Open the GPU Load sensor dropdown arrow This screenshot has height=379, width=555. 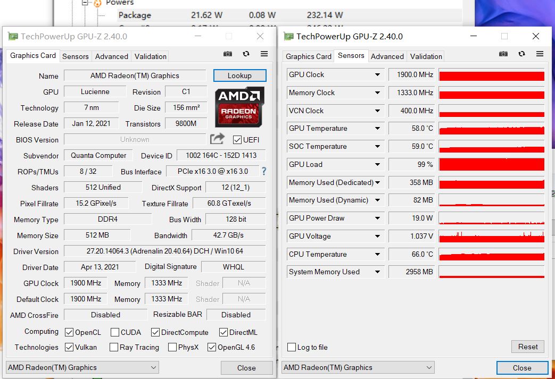(x=378, y=164)
